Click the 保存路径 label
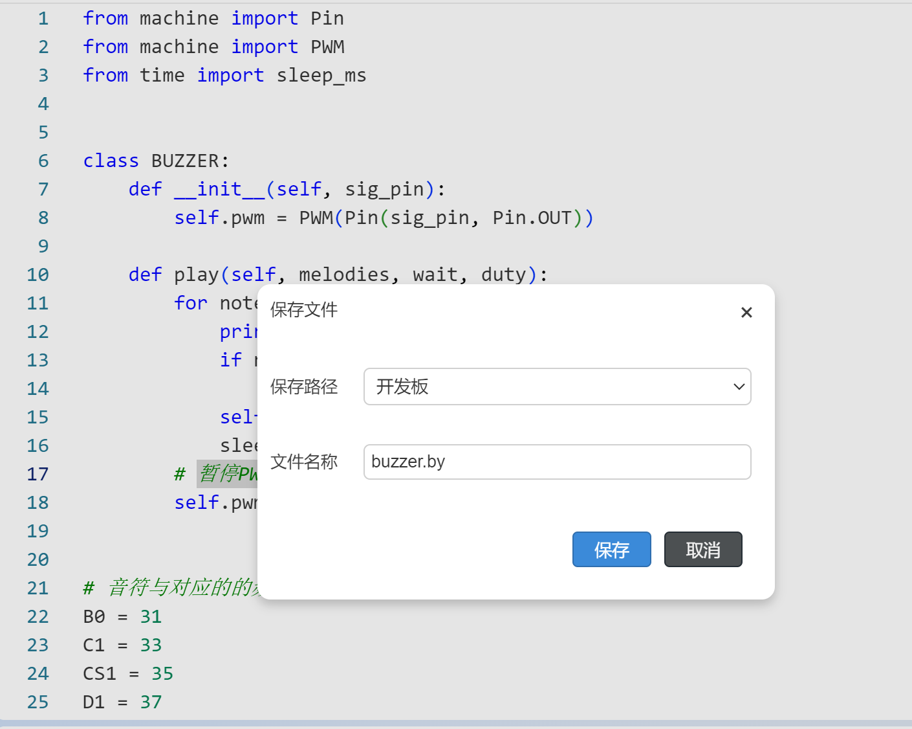Screen dimensions: 912x729 tap(304, 387)
